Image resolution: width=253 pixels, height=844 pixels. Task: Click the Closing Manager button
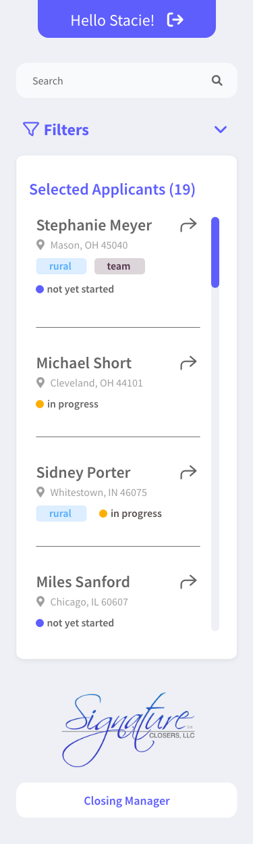tap(127, 801)
